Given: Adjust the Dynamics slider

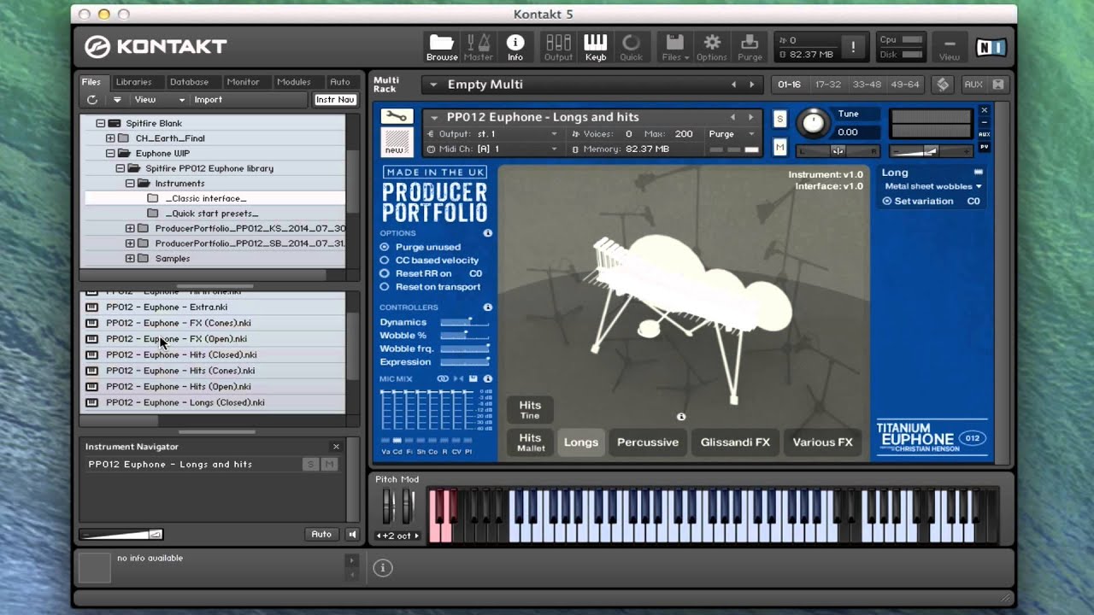Looking at the screenshot, I should pos(465,322).
